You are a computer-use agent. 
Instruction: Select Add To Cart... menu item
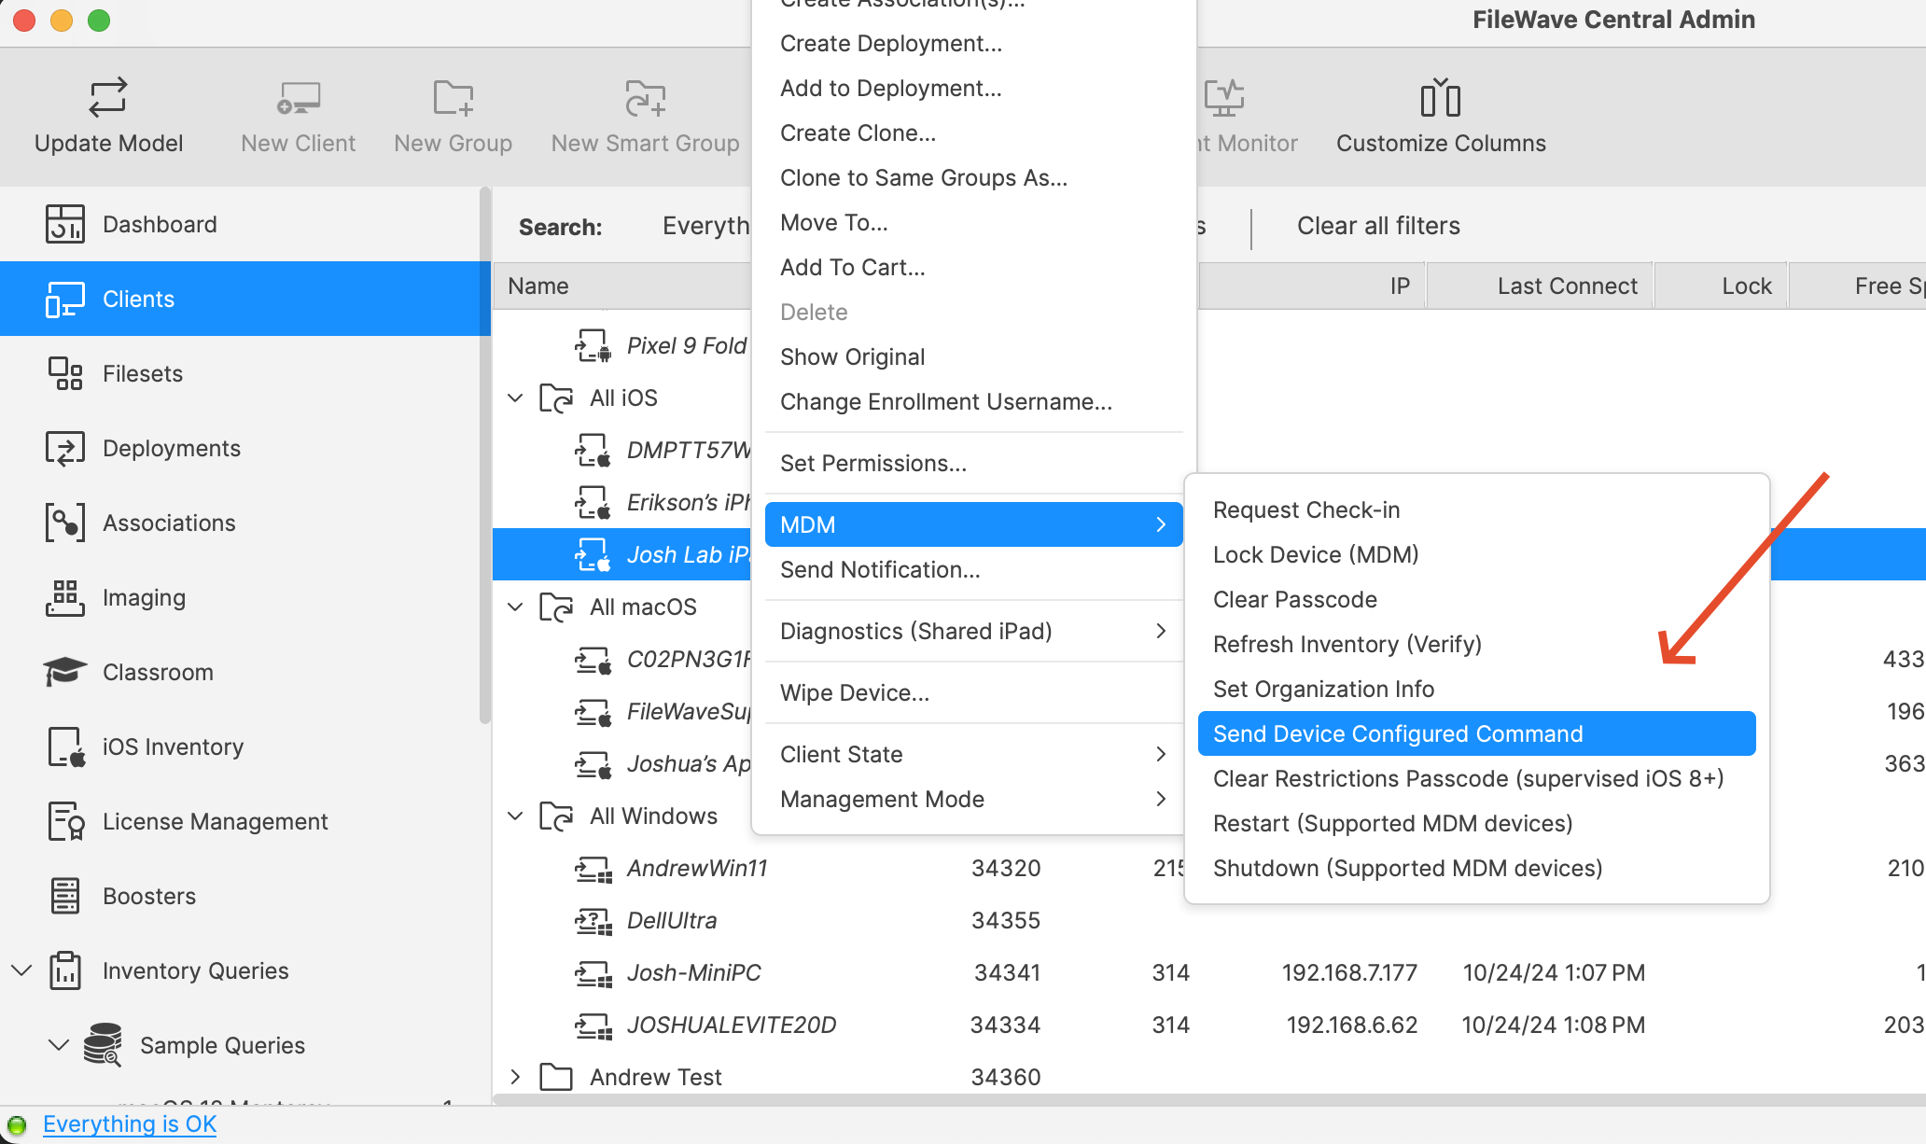(973, 268)
